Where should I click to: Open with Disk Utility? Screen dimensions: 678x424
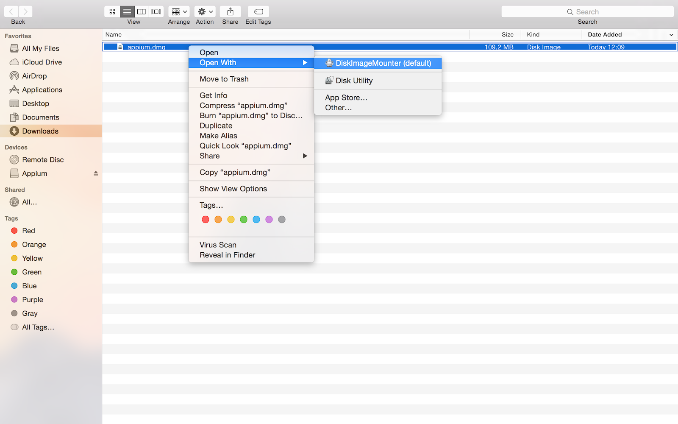[378, 81]
